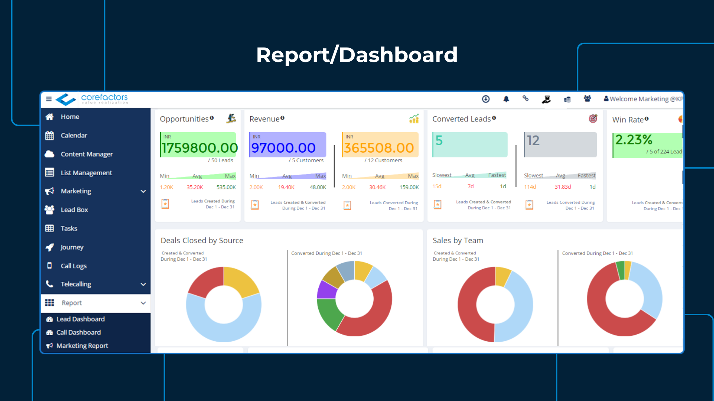Viewport: 714px width, 401px height.
Task: Click the hamburger menu icon
Action: pos(49,99)
